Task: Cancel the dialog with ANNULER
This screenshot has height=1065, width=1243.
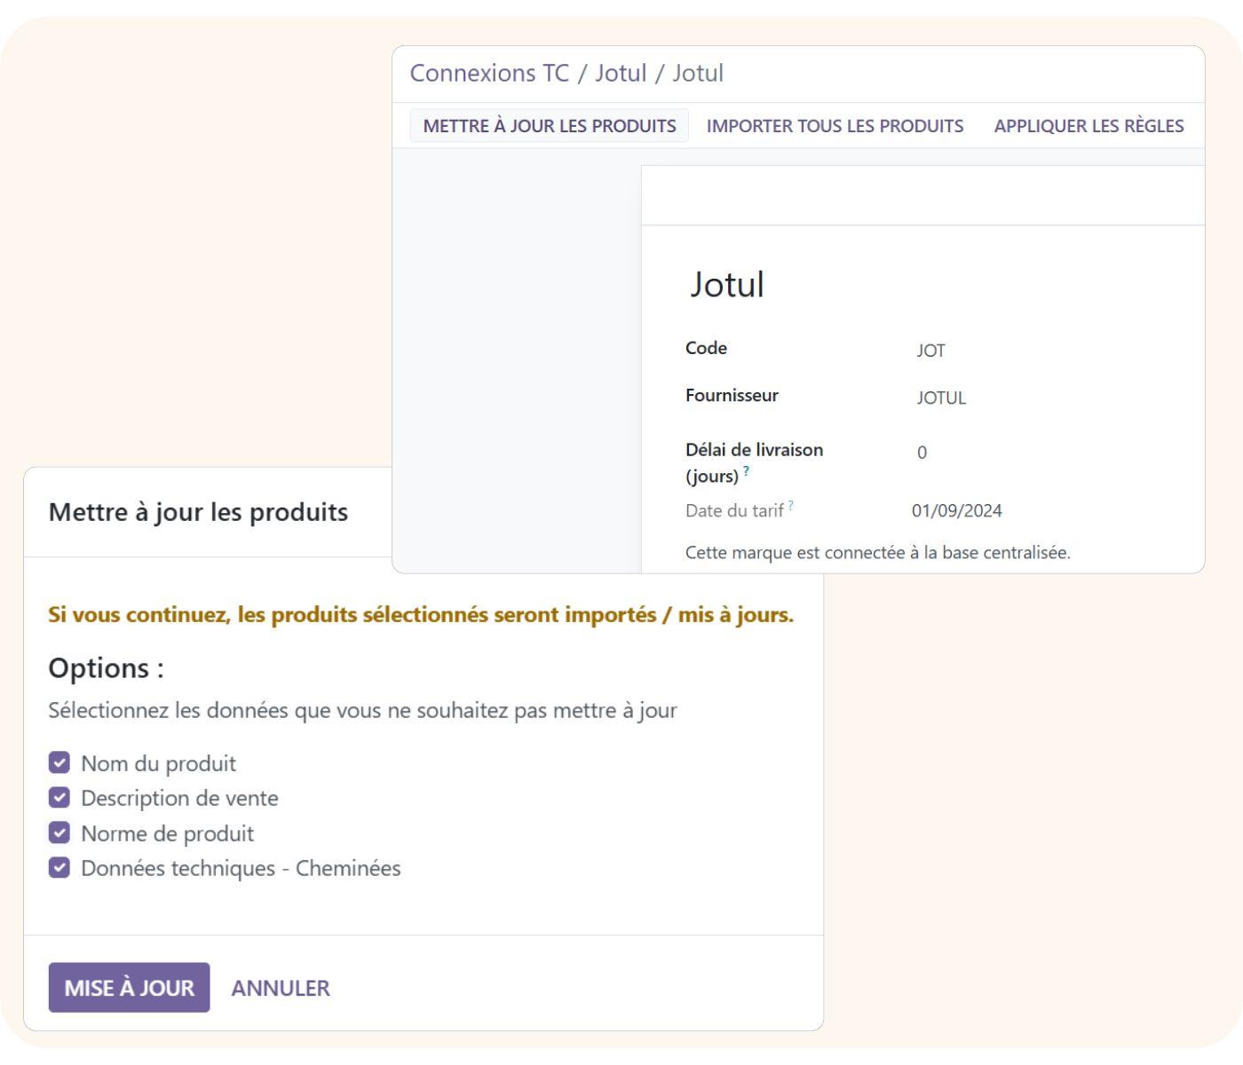Action: (281, 988)
